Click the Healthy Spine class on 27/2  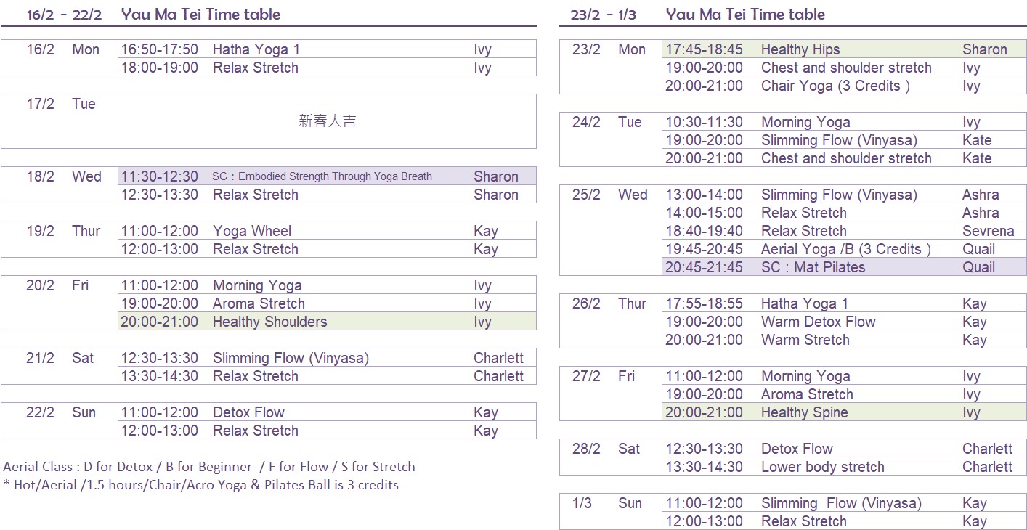point(804,412)
